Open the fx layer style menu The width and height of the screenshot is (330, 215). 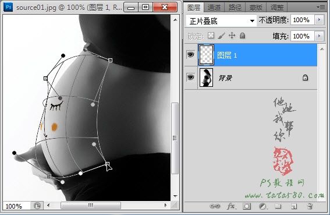point(232,206)
